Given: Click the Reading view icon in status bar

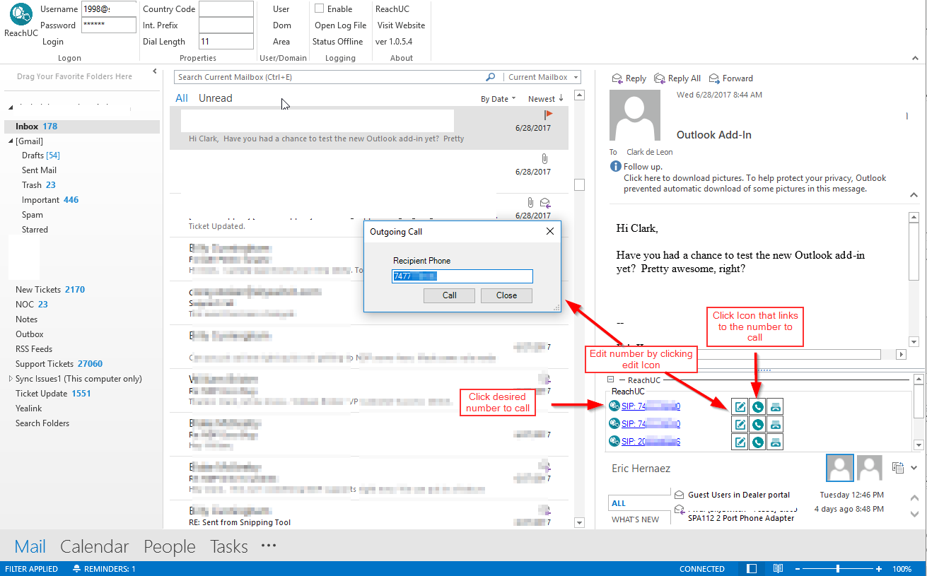Looking at the screenshot, I should [x=778, y=569].
